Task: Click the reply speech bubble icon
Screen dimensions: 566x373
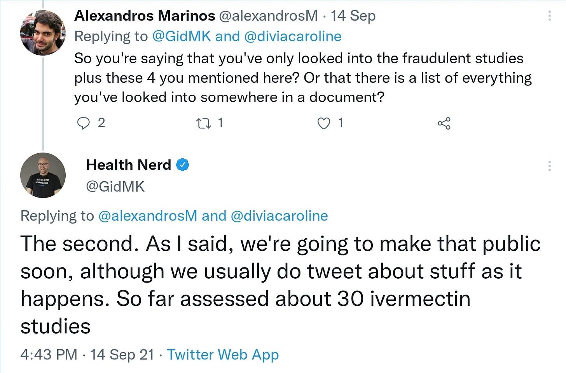Action: [83, 123]
